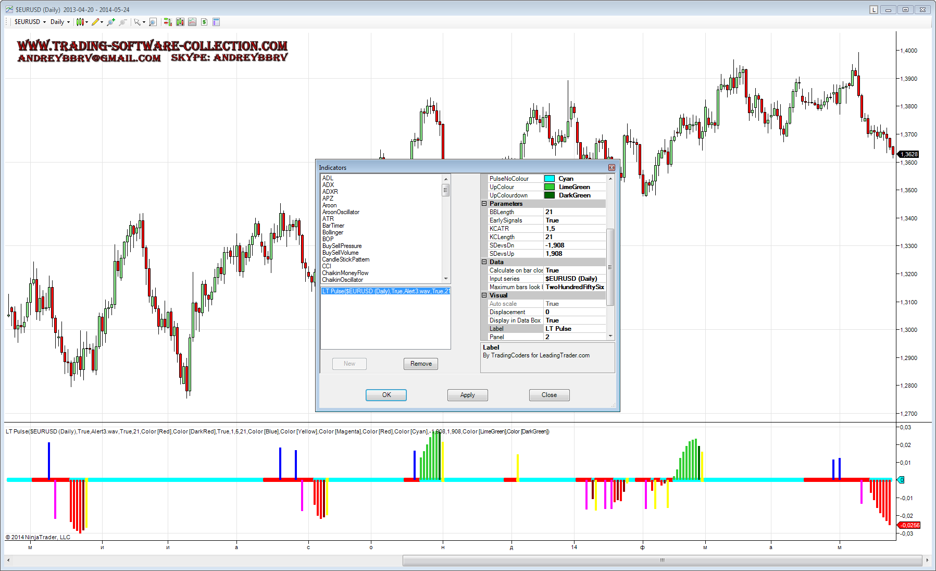Open the Data Series candlestick icon
Screen dimensions: 936x571
click(180, 22)
